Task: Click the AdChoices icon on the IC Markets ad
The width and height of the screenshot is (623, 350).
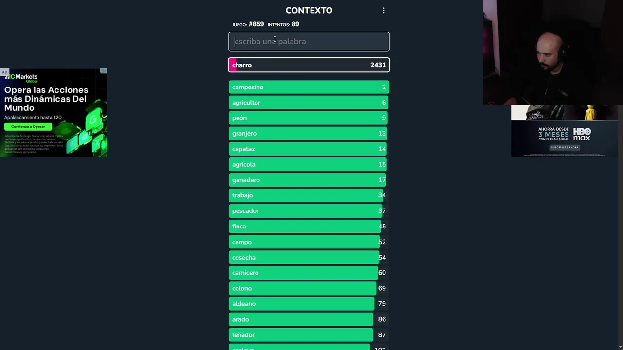Action: pos(104,71)
